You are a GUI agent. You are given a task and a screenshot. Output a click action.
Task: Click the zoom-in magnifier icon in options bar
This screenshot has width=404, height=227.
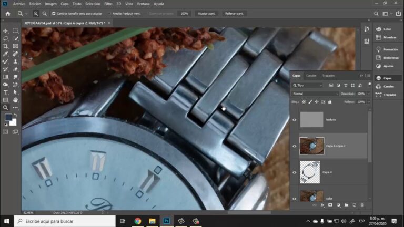click(x=36, y=13)
